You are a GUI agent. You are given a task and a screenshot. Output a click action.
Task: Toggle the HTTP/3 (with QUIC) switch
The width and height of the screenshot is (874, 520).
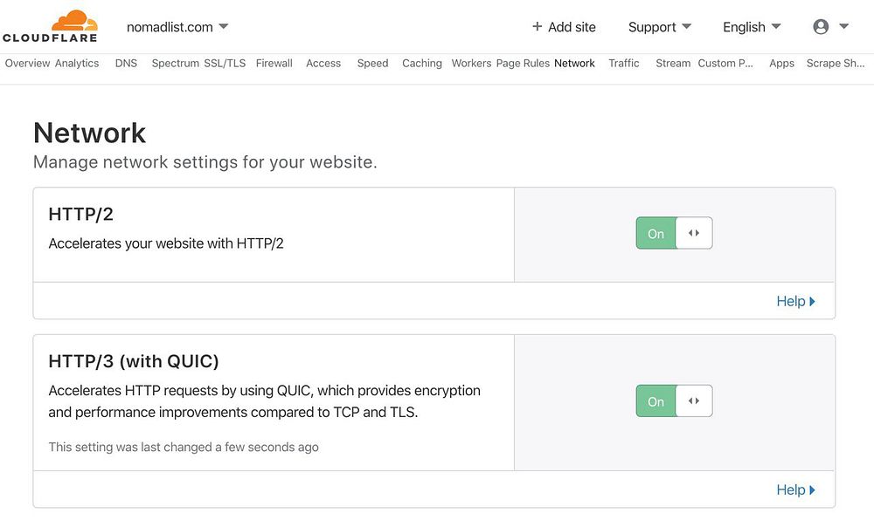674,401
